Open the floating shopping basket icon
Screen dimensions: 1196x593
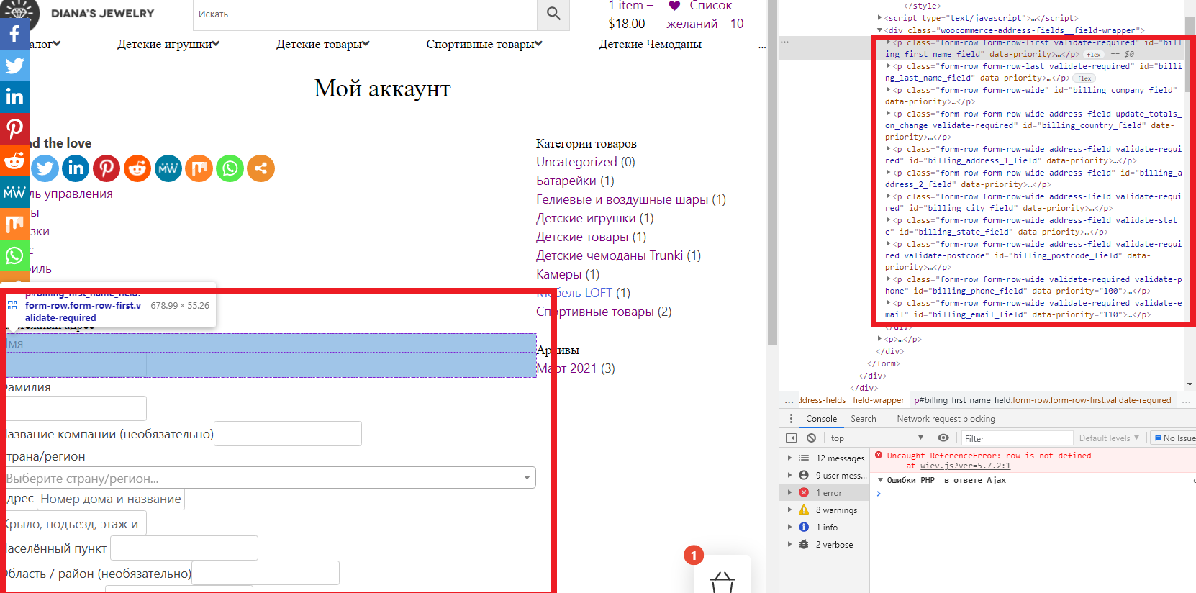click(722, 581)
